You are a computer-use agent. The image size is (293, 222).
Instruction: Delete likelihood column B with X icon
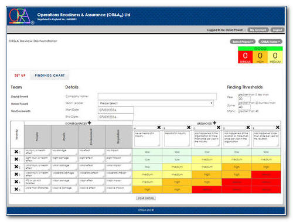(x=189, y=128)
